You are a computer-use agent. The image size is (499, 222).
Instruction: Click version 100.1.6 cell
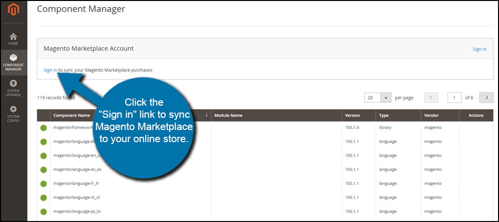[352, 128]
